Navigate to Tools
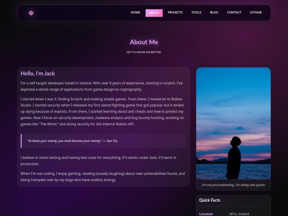Viewport: 288px width, 216px height. (196, 12)
